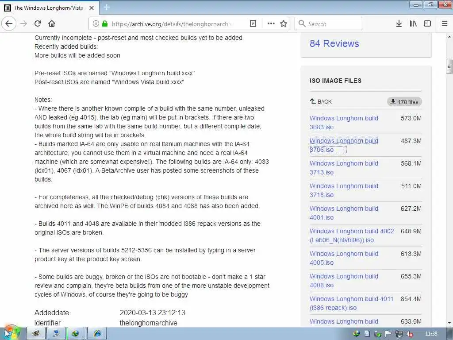
Task: Switch to the globe browser taskbar button
Action: coord(75,333)
